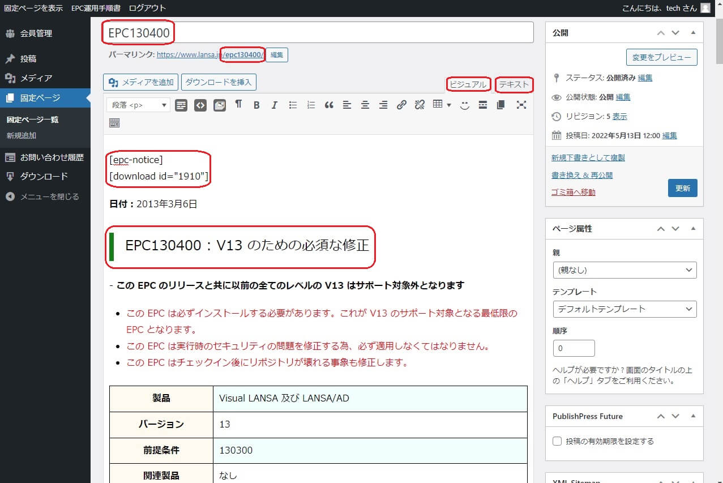Edit 公開状態 visibility via 編集 link
This screenshot has height=483, width=723.
point(623,97)
